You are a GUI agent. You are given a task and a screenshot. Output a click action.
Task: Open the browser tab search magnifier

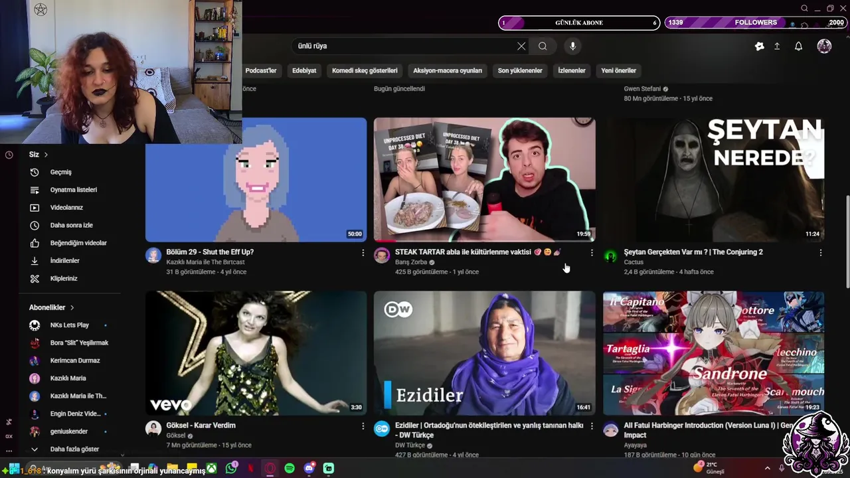(x=804, y=9)
